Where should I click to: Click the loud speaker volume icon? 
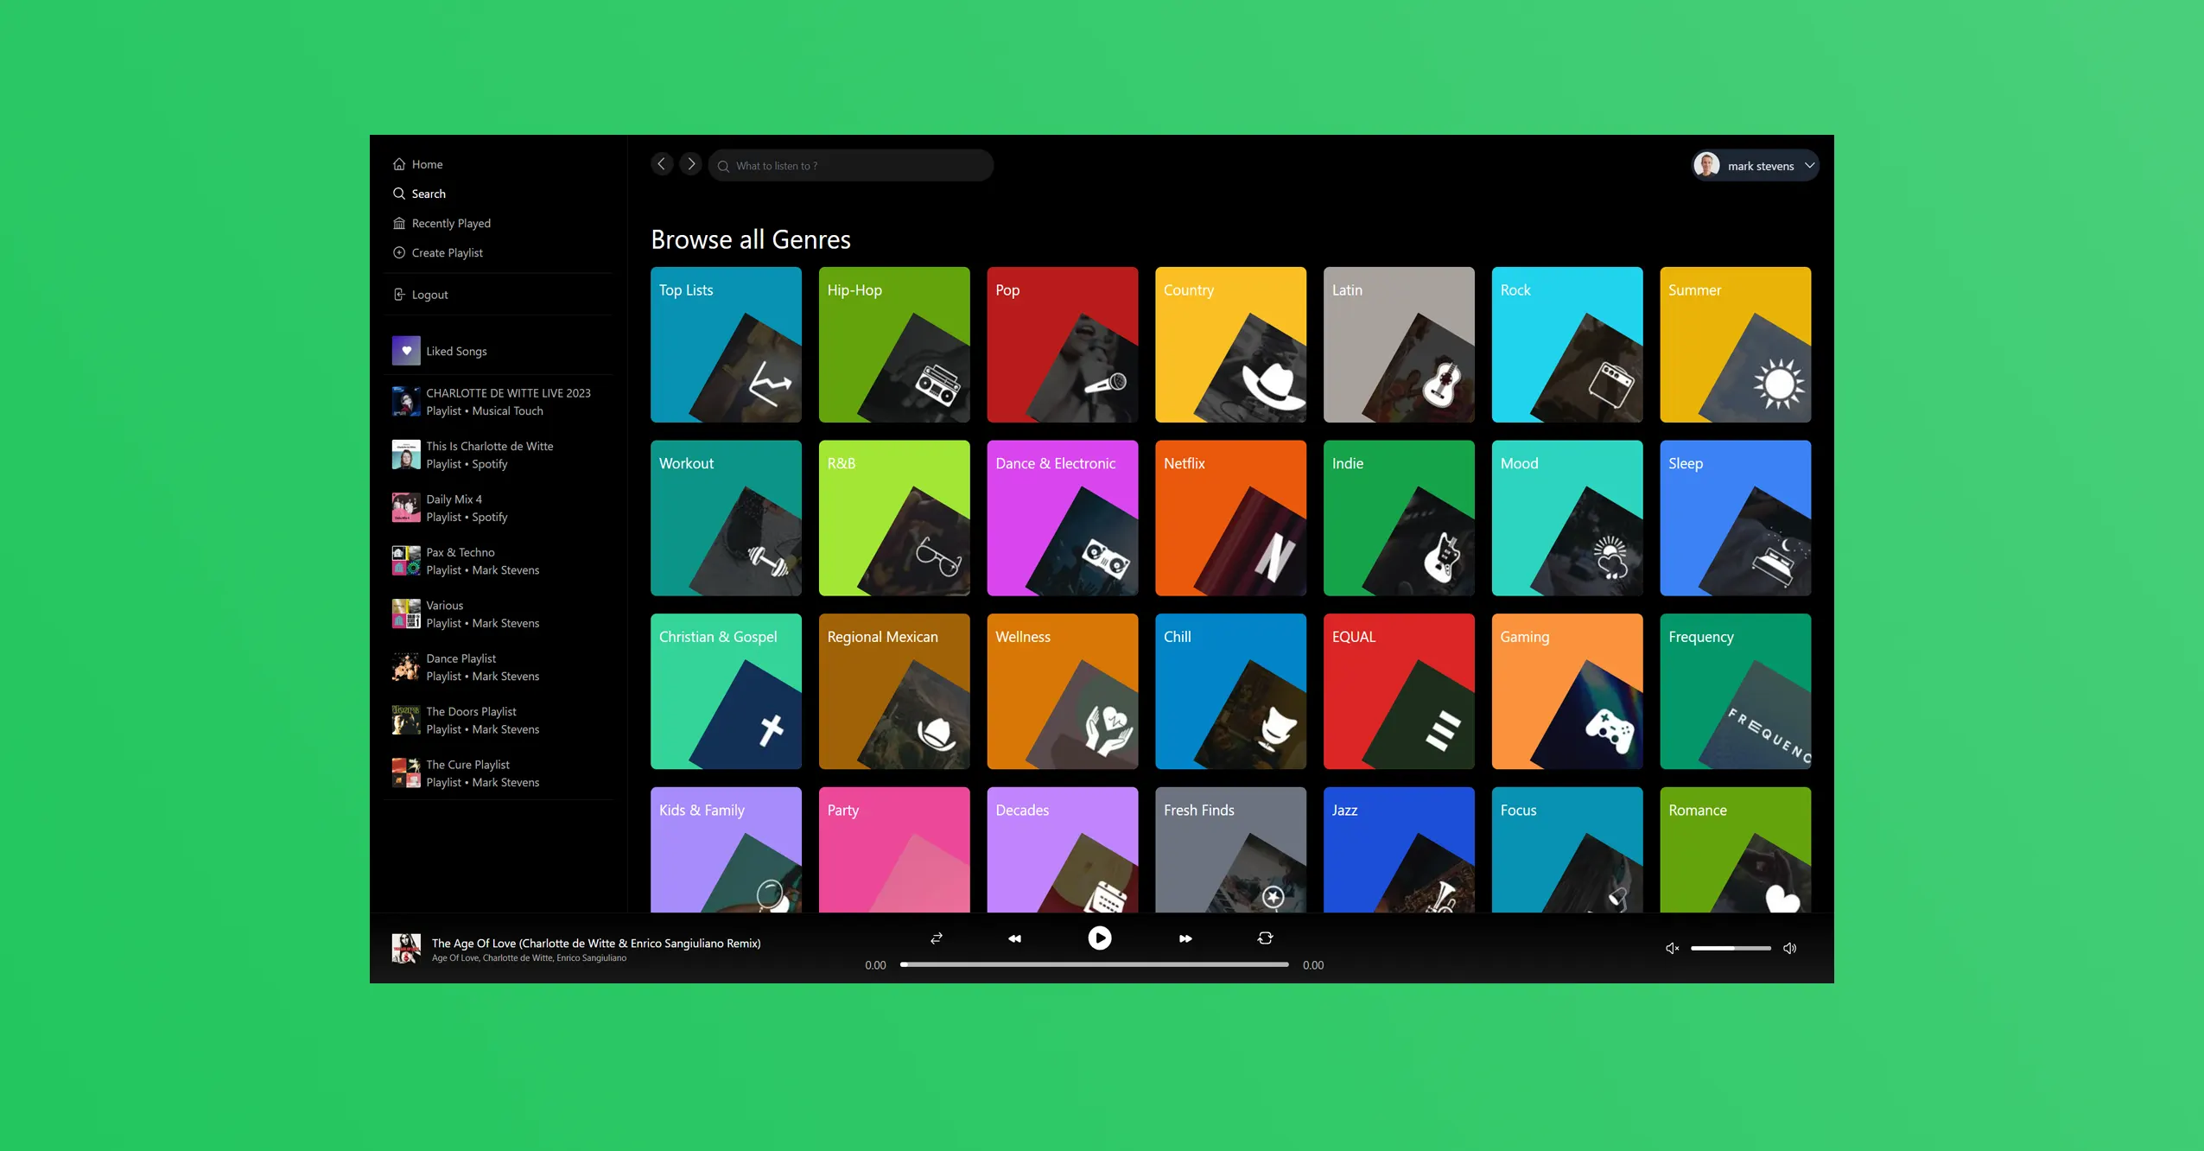pos(1790,949)
